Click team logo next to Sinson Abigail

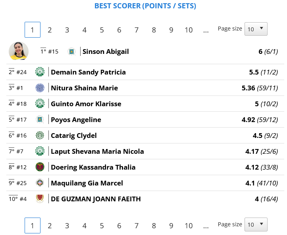[x=71, y=52]
